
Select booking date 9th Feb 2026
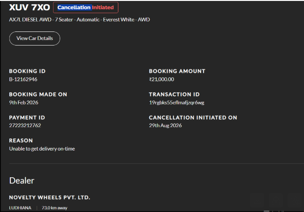23,102
